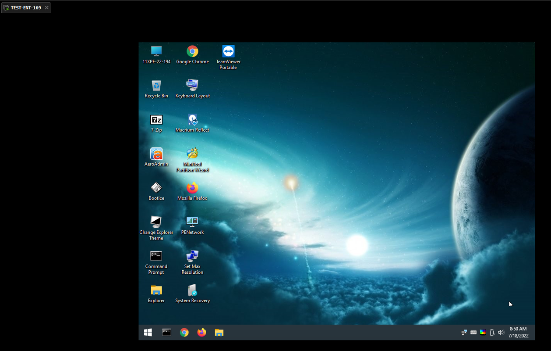
Task: Launch Google Chrome from the desktop
Action: coord(192,55)
